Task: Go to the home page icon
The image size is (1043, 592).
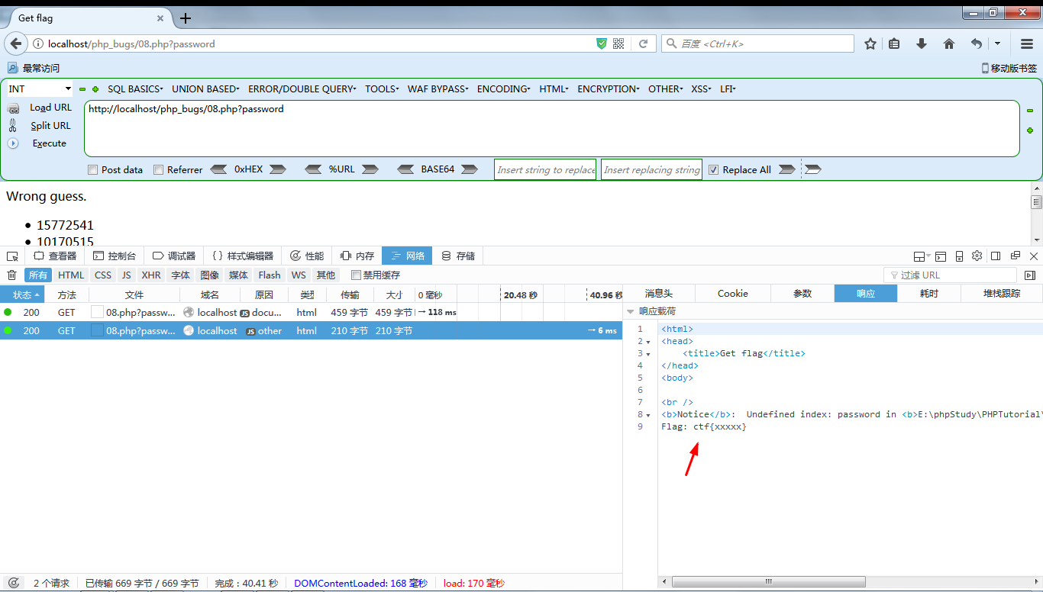Action: tap(949, 43)
